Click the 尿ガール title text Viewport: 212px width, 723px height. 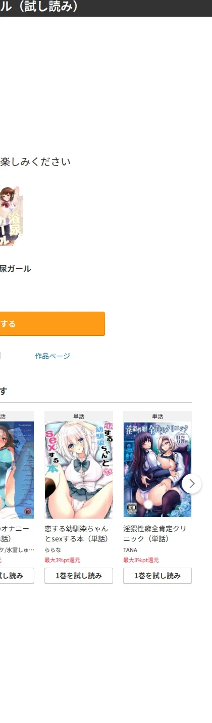coord(15,269)
